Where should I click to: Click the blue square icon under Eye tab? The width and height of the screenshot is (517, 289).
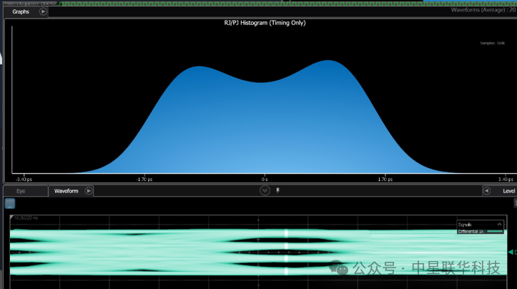pos(10,204)
